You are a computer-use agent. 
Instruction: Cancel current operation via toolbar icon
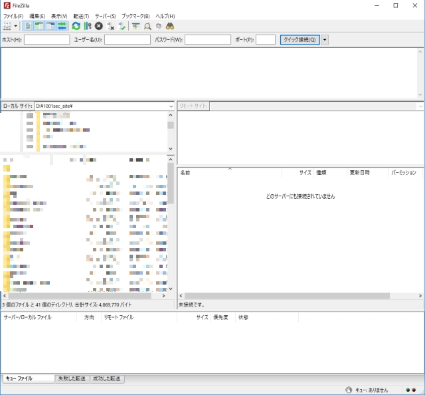click(x=98, y=26)
